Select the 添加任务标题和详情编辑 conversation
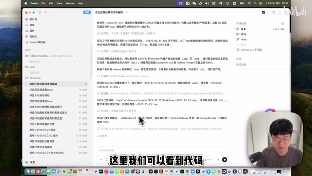 [56, 84]
